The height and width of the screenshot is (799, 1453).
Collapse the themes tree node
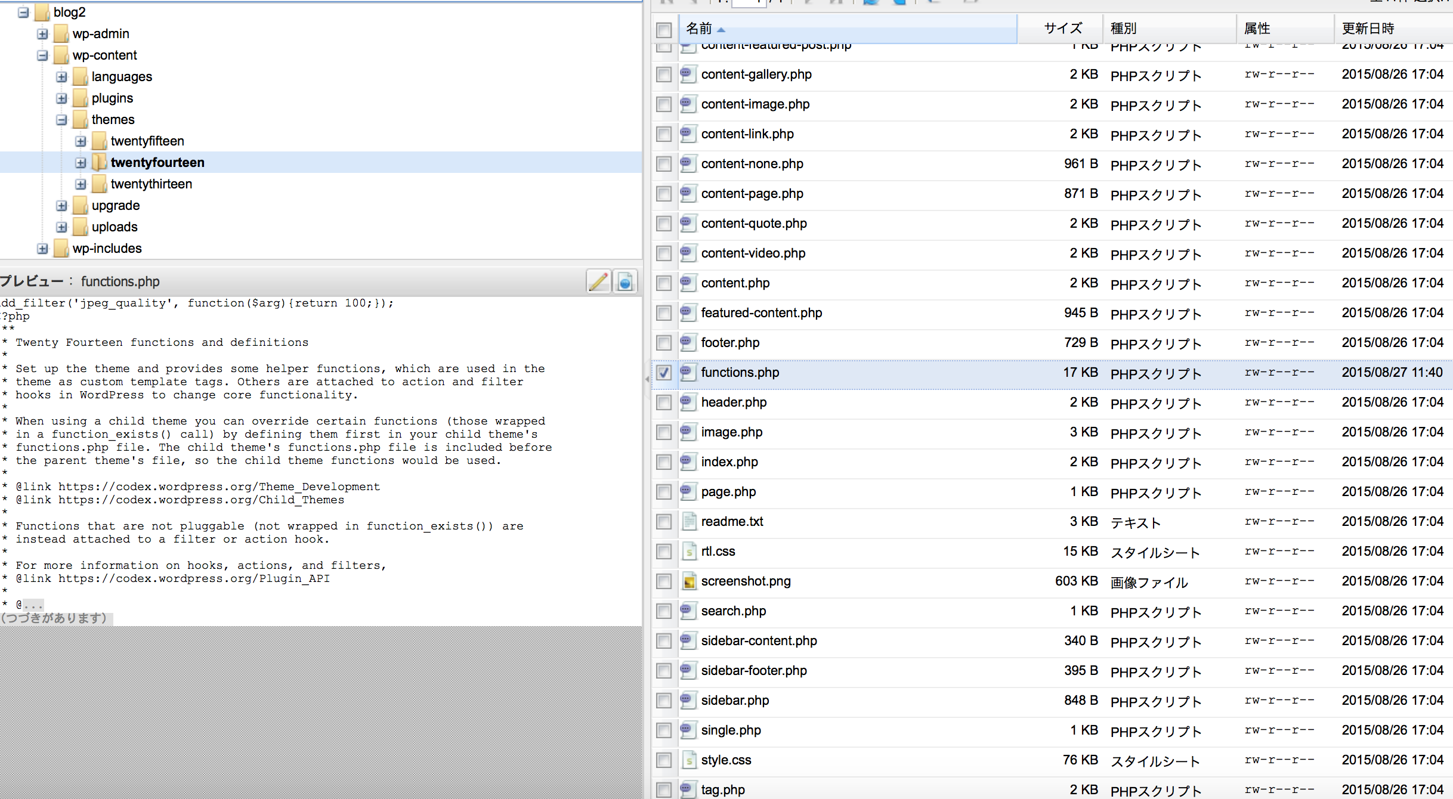click(61, 120)
